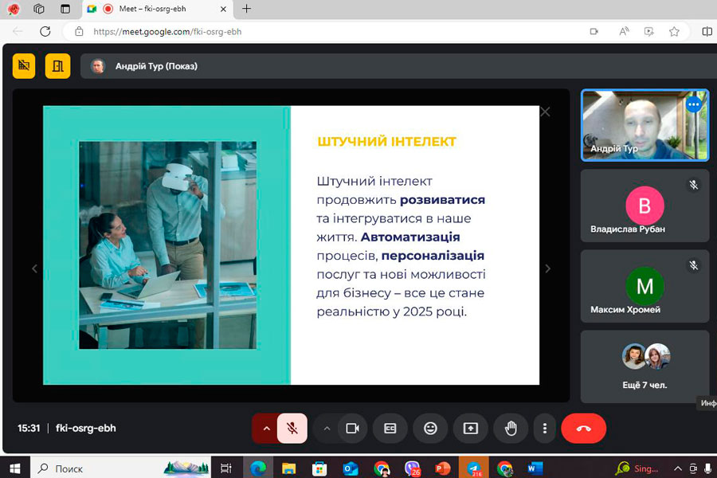Image resolution: width=717 pixels, height=478 pixels.
Task: Toggle closed captions
Action: click(x=390, y=429)
